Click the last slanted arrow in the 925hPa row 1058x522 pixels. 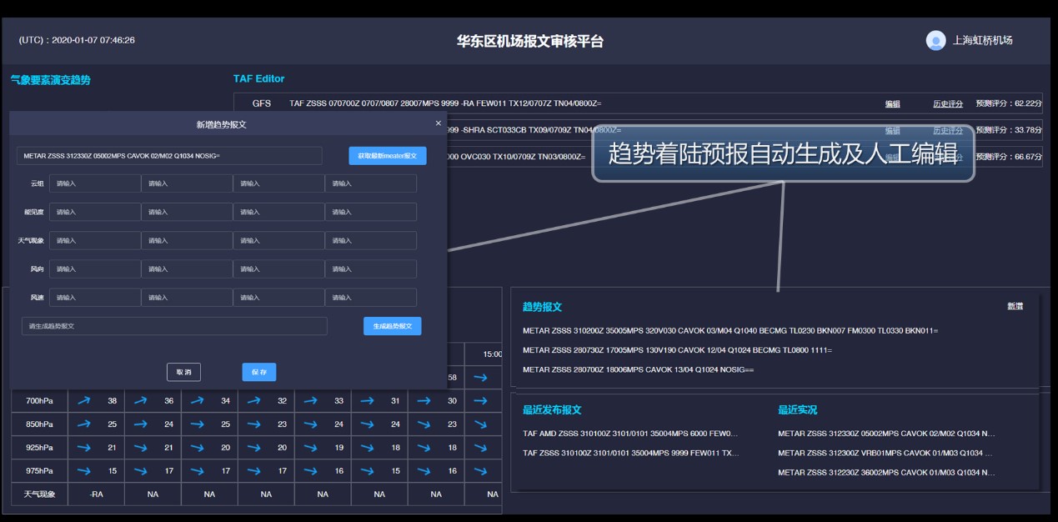482,447
